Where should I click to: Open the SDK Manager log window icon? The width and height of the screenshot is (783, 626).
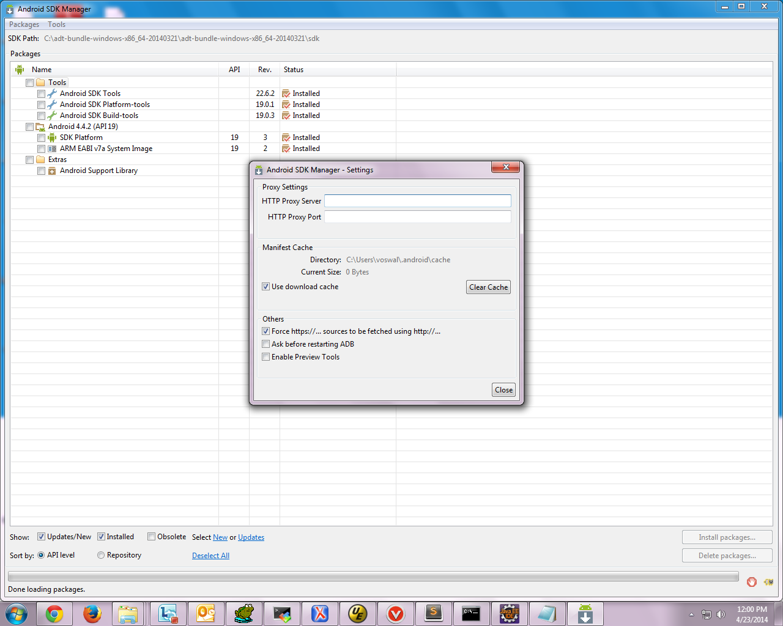click(768, 582)
